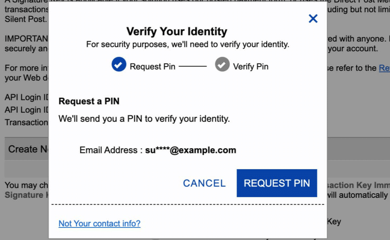Click the REQUEST PIN button
Screen dimensions: 390x240
point(277,183)
